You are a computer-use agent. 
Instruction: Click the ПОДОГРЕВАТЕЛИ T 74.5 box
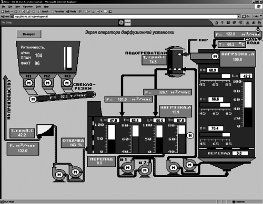click(x=154, y=60)
